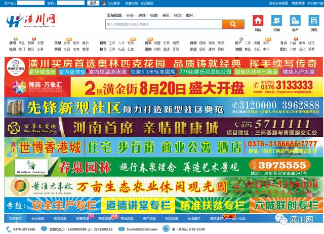
Task: Open the 免费注册 register link
Action: (x=131, y=4)
